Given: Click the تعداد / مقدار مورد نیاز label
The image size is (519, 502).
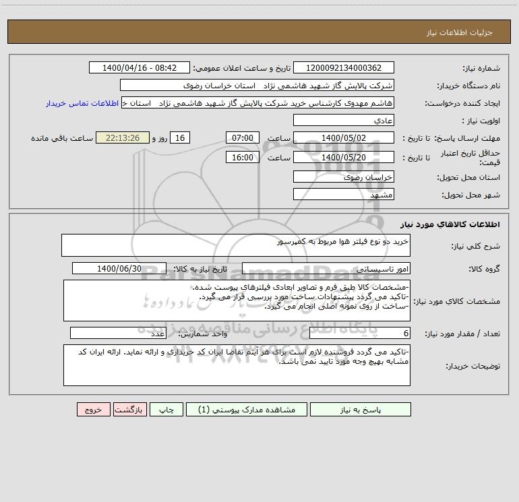Looking at the screenshot, I should point(462,334).
